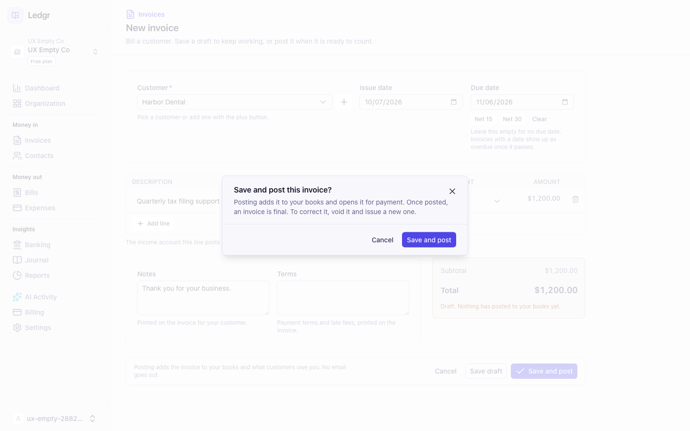The width and height of the screenshot is (690, 431).
Task: Click the Journal book icon
Action: 17,260
